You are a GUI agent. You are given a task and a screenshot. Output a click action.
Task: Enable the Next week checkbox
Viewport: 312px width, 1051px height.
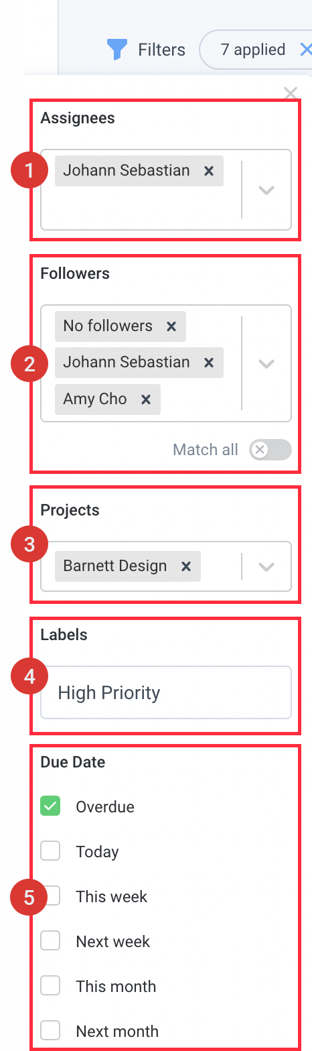50,941
